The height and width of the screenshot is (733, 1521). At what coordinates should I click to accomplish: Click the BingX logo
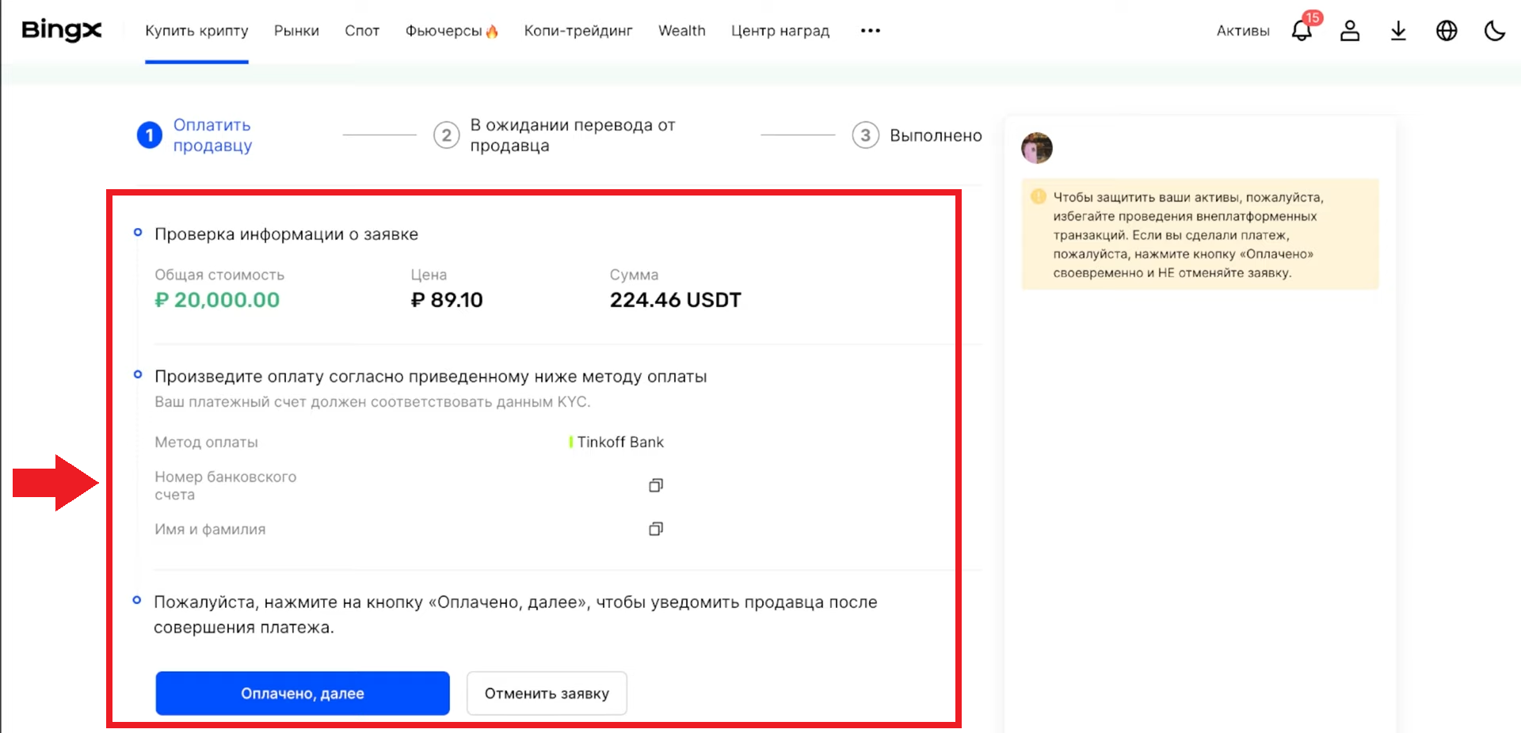pyautogui.click(x=62, y=30)
